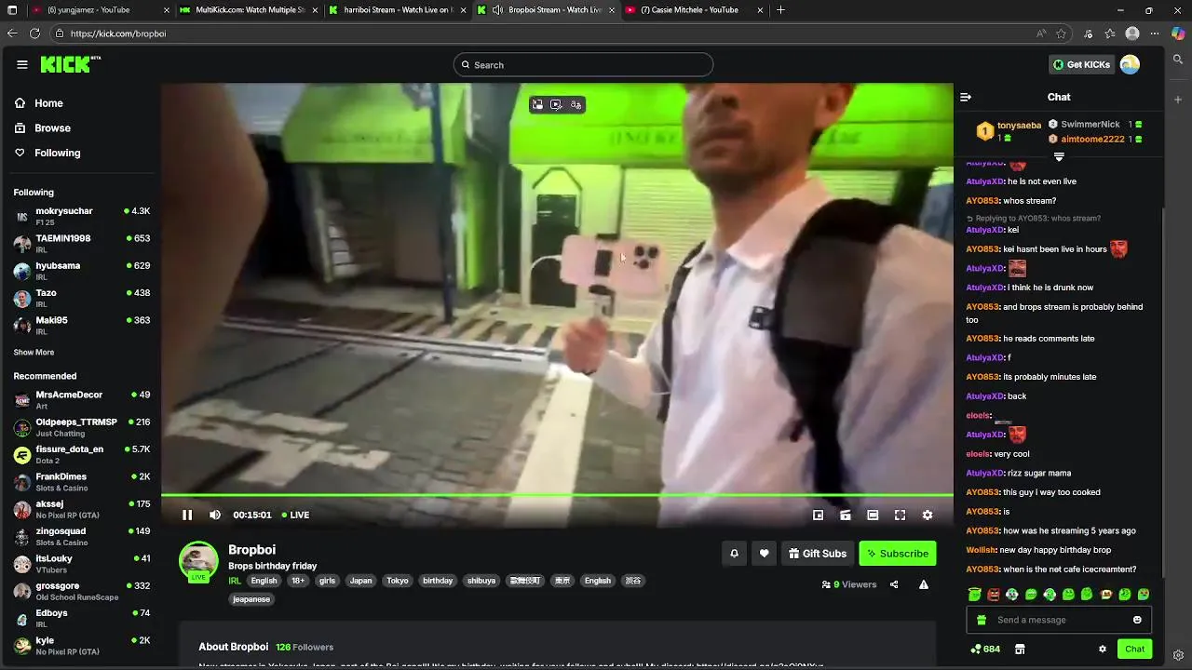The height and width of the screenshot is (670, 1192).
Task: Report stream via warning icon
Action: coord(924,584)
